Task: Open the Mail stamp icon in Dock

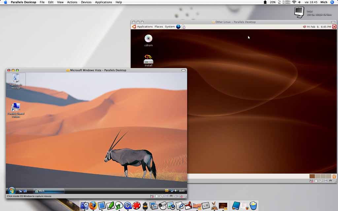Action: point(102,206)
